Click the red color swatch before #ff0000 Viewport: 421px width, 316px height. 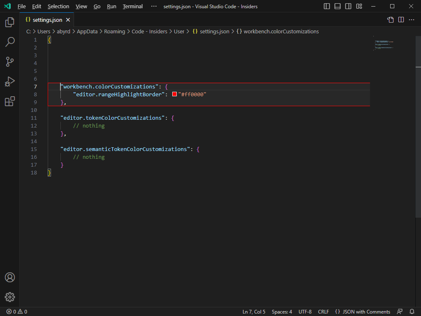(174, 94)
